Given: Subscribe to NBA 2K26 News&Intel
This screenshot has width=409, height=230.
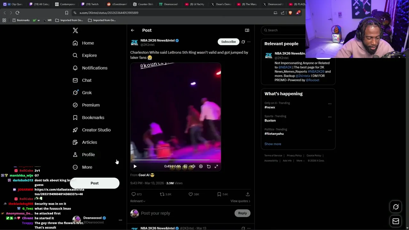Looking at the screenshot, I should (x=228, y=42).
